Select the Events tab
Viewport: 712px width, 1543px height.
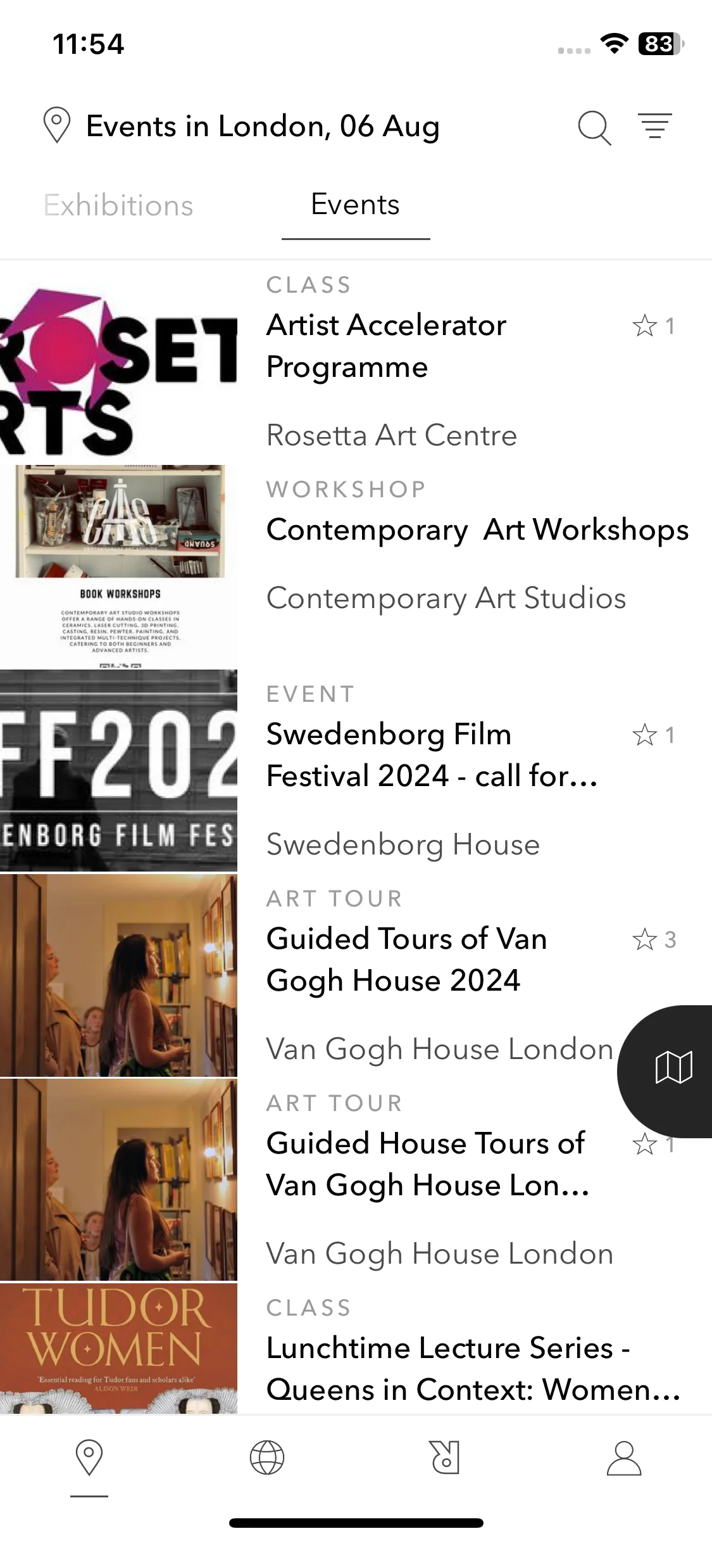(355, 205)
